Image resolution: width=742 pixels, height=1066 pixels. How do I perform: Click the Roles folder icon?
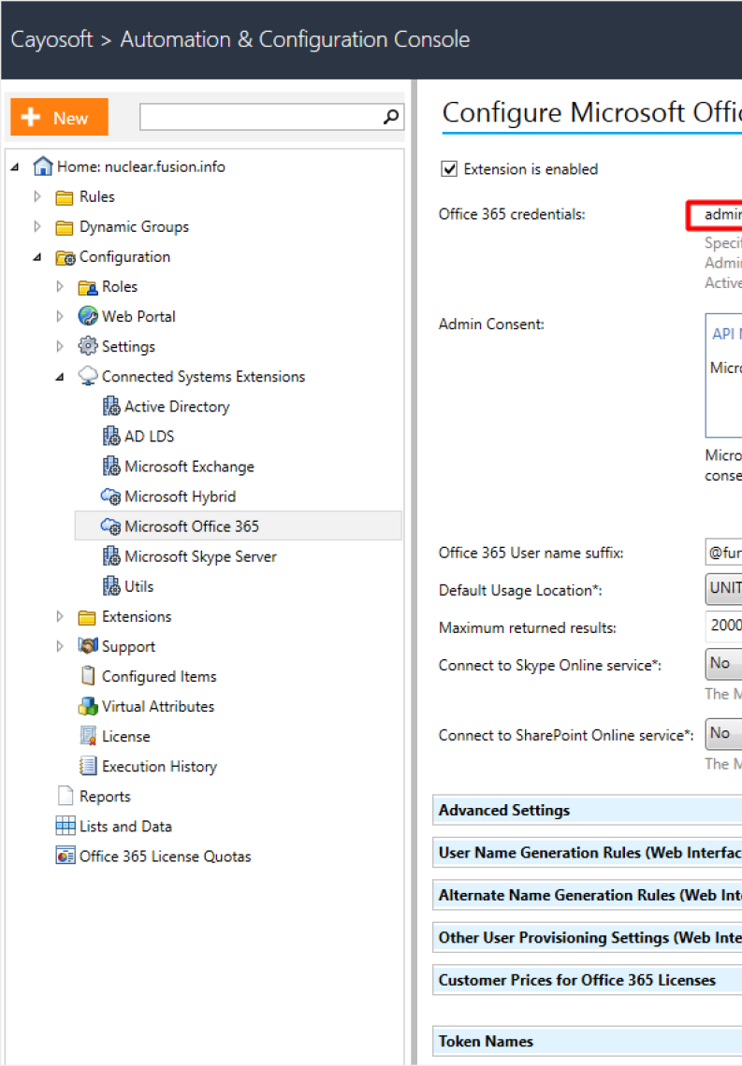point(88,288)
